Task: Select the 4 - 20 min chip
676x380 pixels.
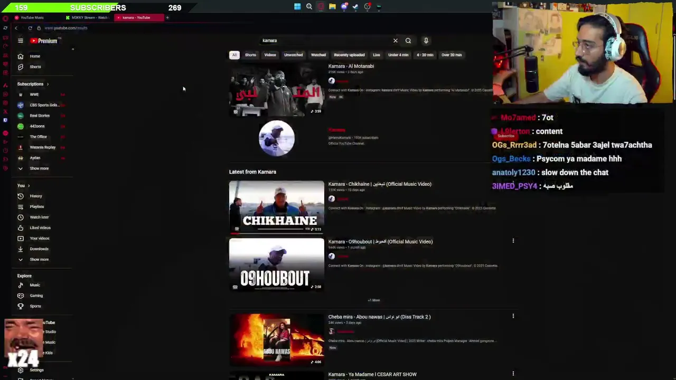Action: (425, 55)
